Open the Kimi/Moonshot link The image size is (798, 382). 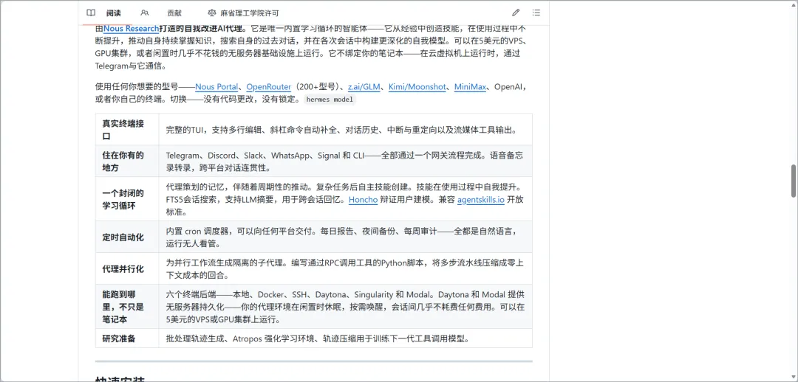(417, 87)
